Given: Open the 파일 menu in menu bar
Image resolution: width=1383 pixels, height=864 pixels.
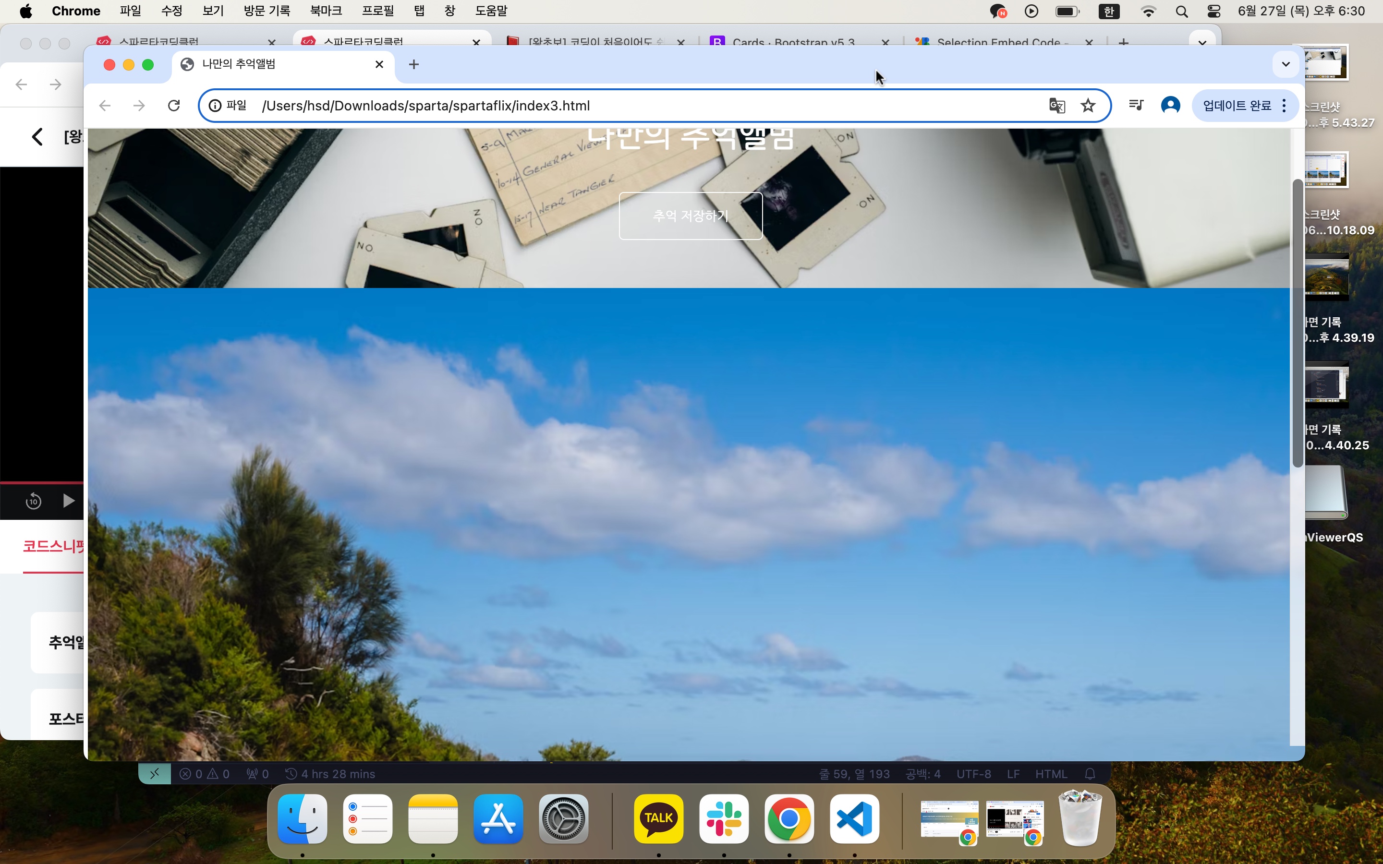Looking at the screenshot, I should [130, 11].
